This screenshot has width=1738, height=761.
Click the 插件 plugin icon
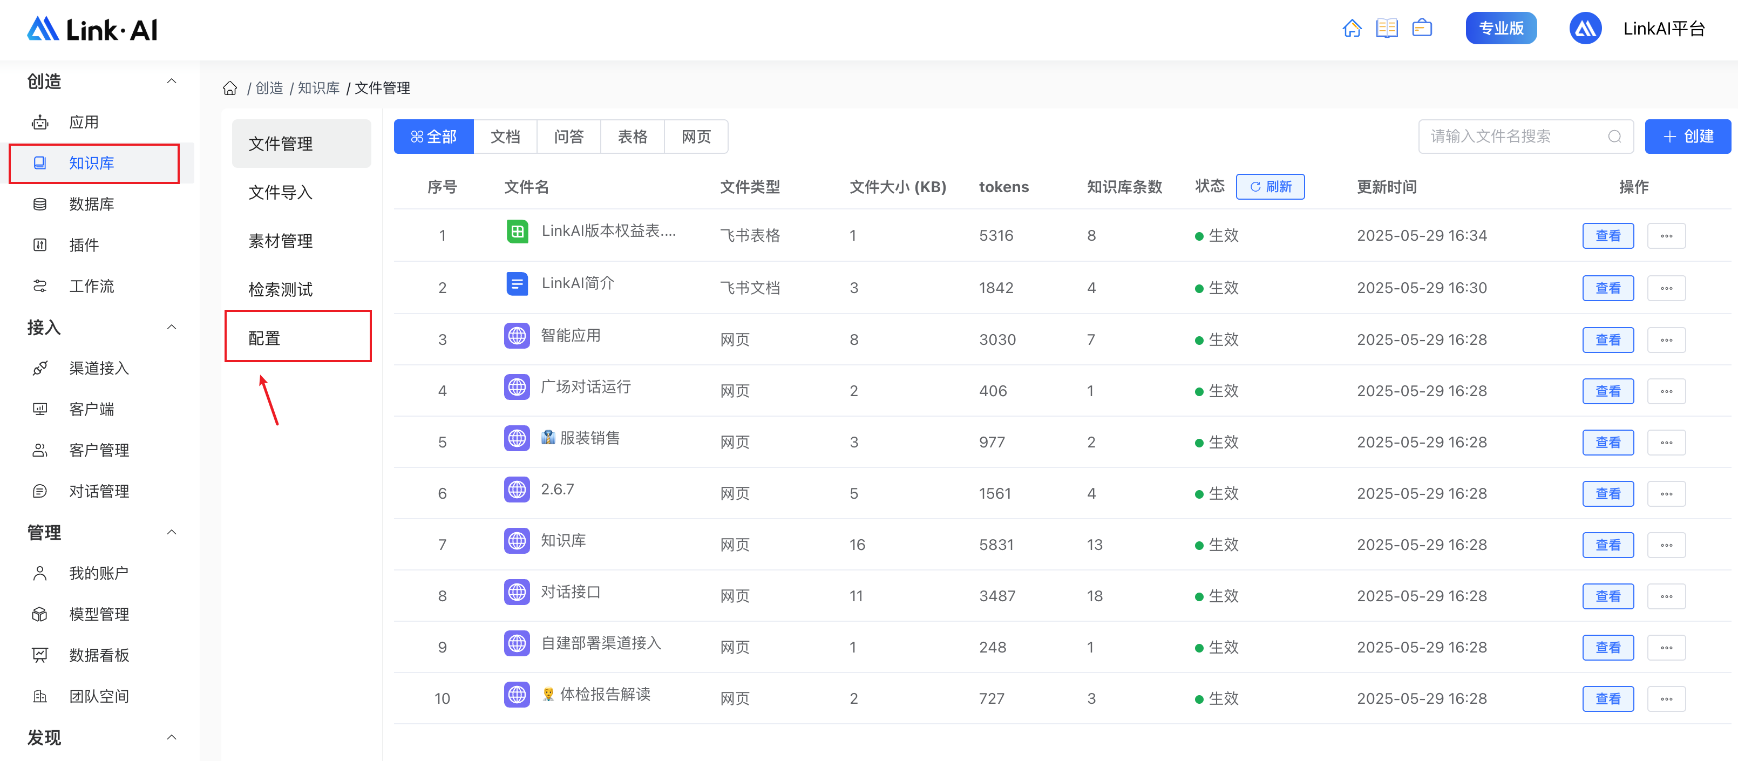[x=40, y=245]
